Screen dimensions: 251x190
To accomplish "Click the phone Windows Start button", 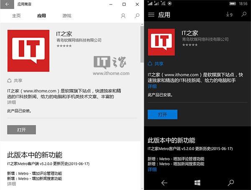I will click(197, 182).
